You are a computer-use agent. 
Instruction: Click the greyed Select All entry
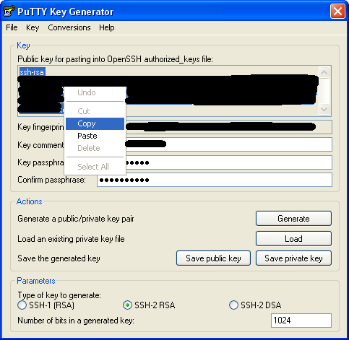pyautogui.click(x=95, y=167)
